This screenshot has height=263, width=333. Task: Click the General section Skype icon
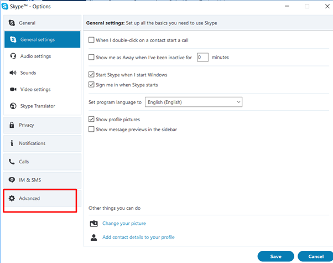pyautogui.click(x=12, y=23)
